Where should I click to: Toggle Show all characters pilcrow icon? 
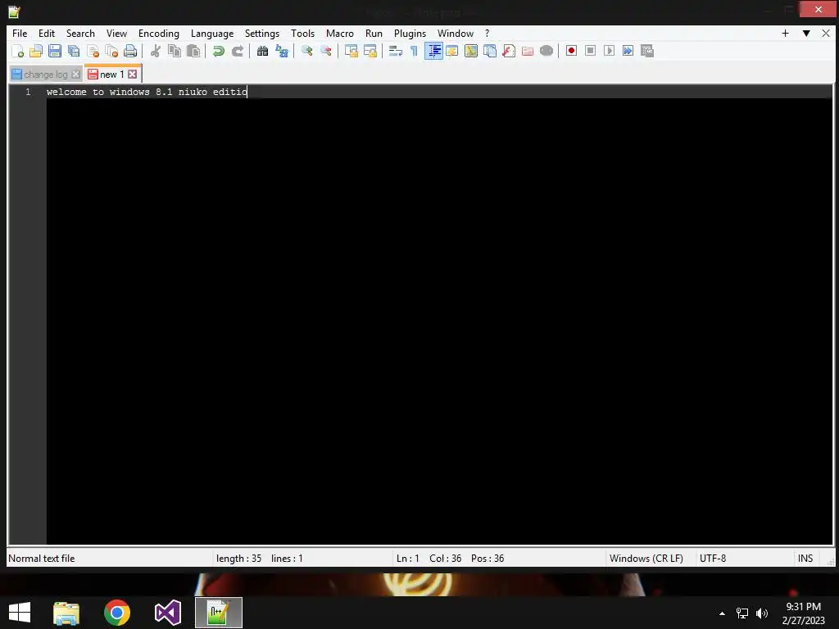(x=414, y=51)
